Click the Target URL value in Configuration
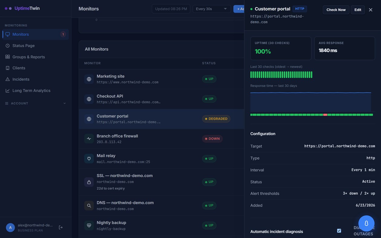The width and height of the screenshot is (381, 238). click(x=340, y=146)
